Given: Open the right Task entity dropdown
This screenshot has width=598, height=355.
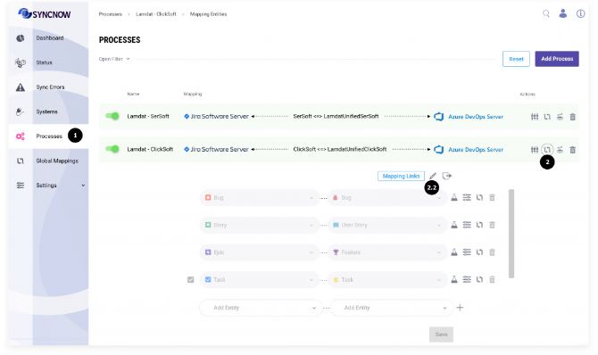Looking at the screenshot, I should click(x=387, y=279).
